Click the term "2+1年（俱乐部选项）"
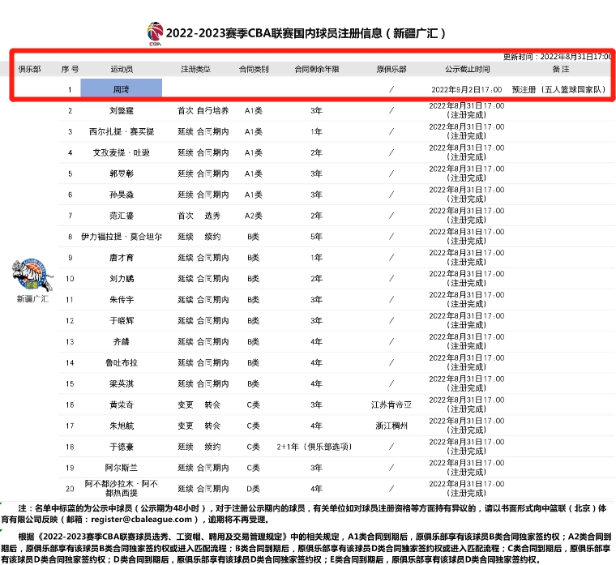This screenshot has width=616, height=565. tap(314, 447)
